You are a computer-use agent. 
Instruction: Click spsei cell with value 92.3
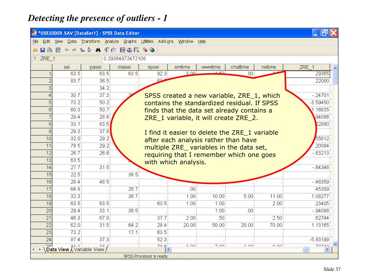pos(153,74)
